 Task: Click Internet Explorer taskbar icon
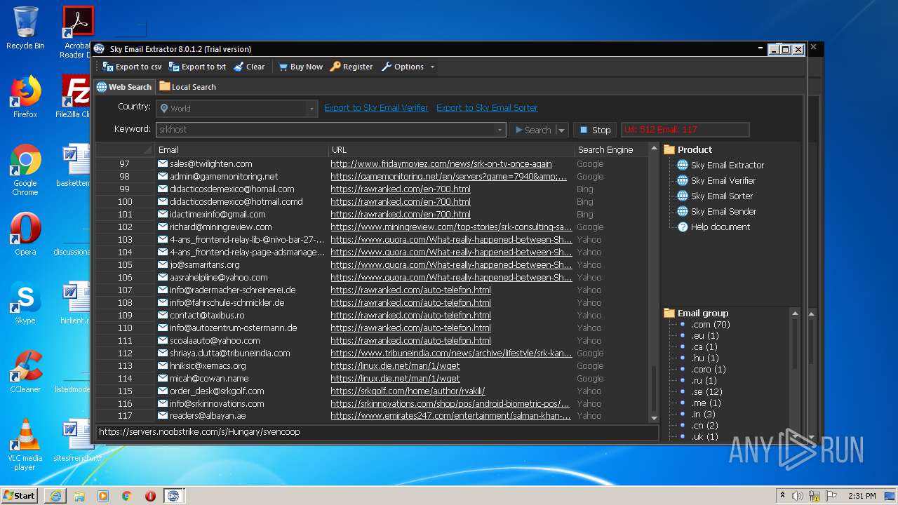[55, 496]
